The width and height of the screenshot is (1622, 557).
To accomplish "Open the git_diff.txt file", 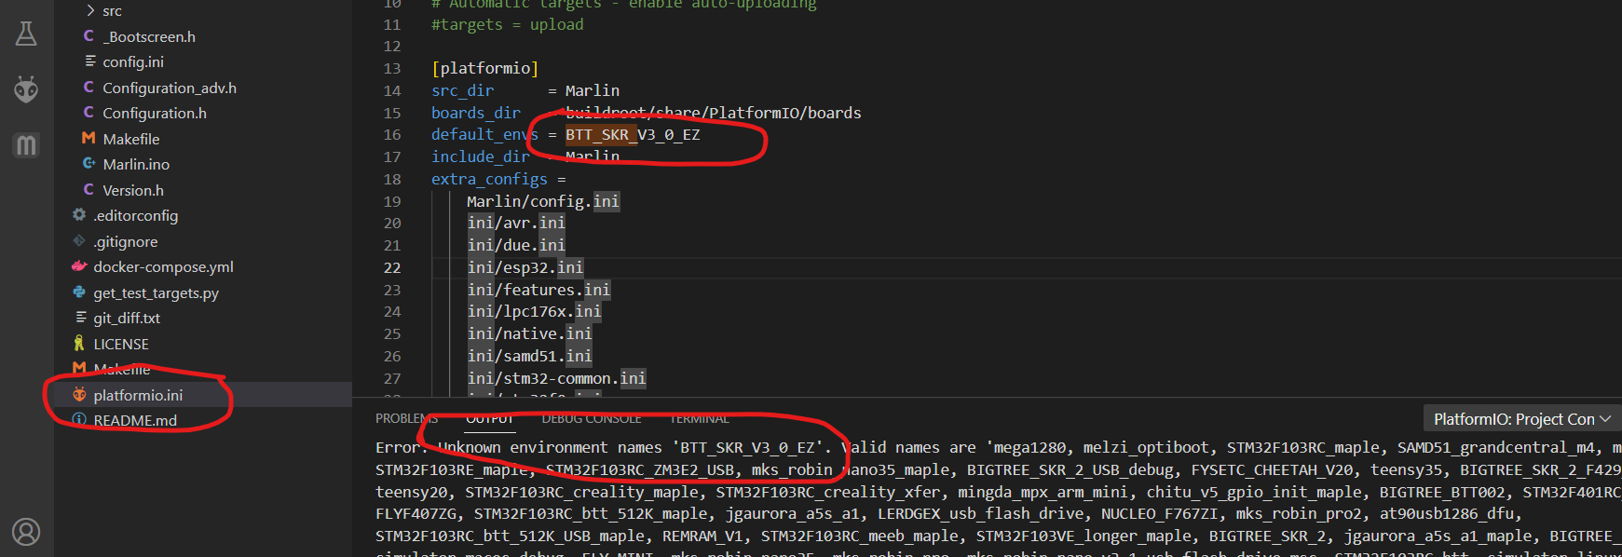I will 127,318.
